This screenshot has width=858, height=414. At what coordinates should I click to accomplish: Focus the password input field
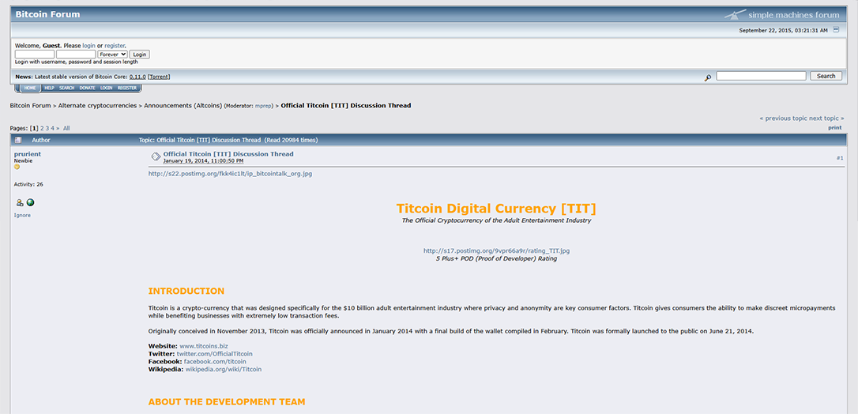click(x=76, y=55)
